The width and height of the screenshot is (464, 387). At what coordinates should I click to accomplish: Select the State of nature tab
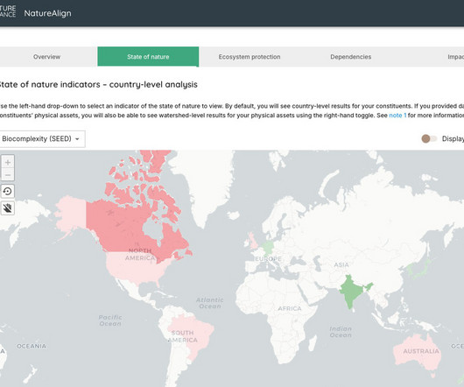[x=148, y=57]
